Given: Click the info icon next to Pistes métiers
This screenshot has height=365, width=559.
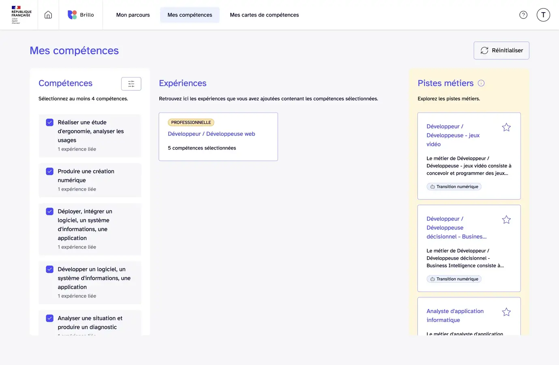Looking at the screenshot, I should click(481, 83).
